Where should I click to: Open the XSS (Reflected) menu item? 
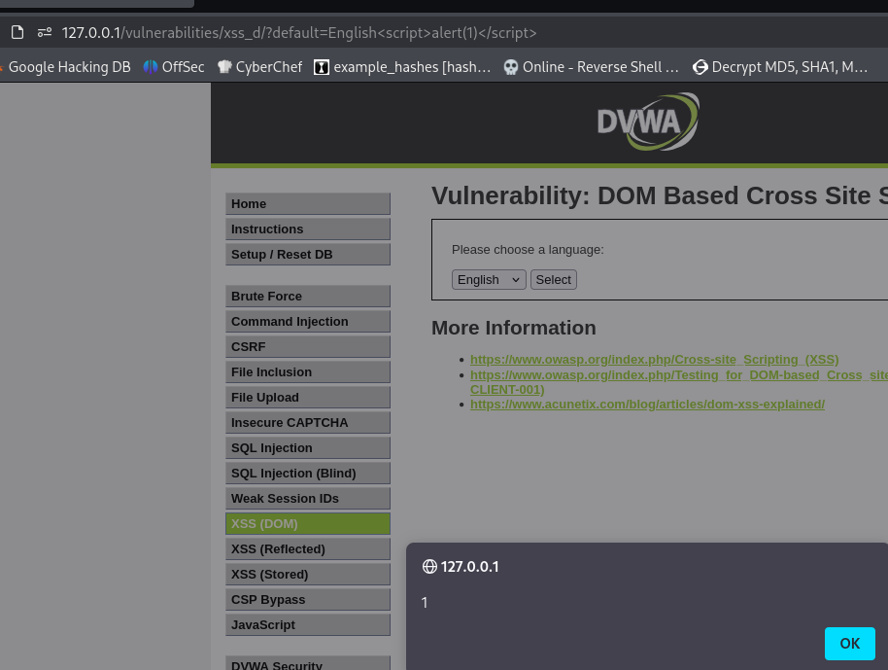pyautogui.click(x=307, y=549)
